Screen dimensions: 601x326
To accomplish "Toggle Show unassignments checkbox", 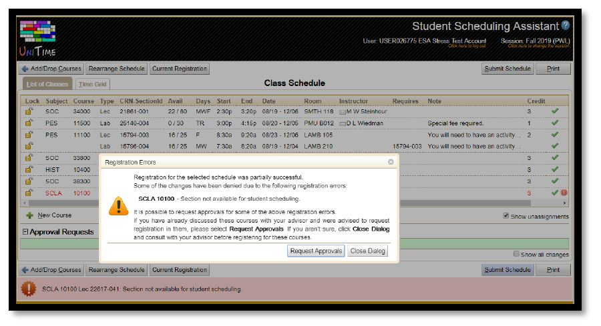I will pos(506,216).
